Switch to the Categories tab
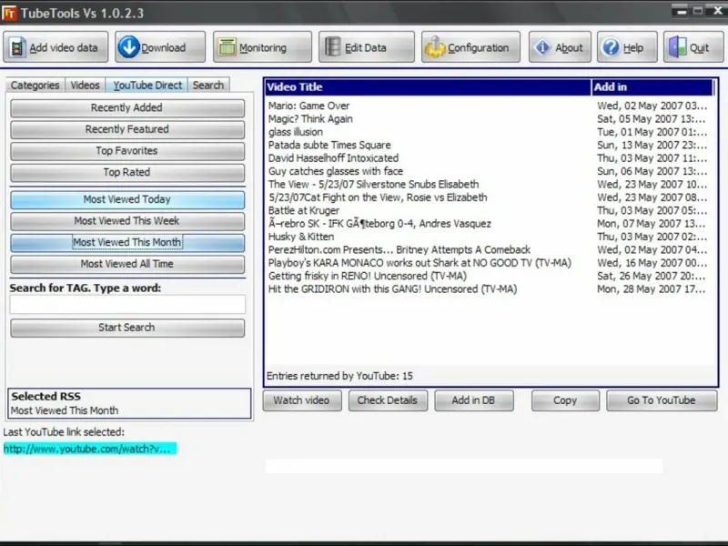The width and height of the screenshot is (728, 546). [x=35, y=85]
